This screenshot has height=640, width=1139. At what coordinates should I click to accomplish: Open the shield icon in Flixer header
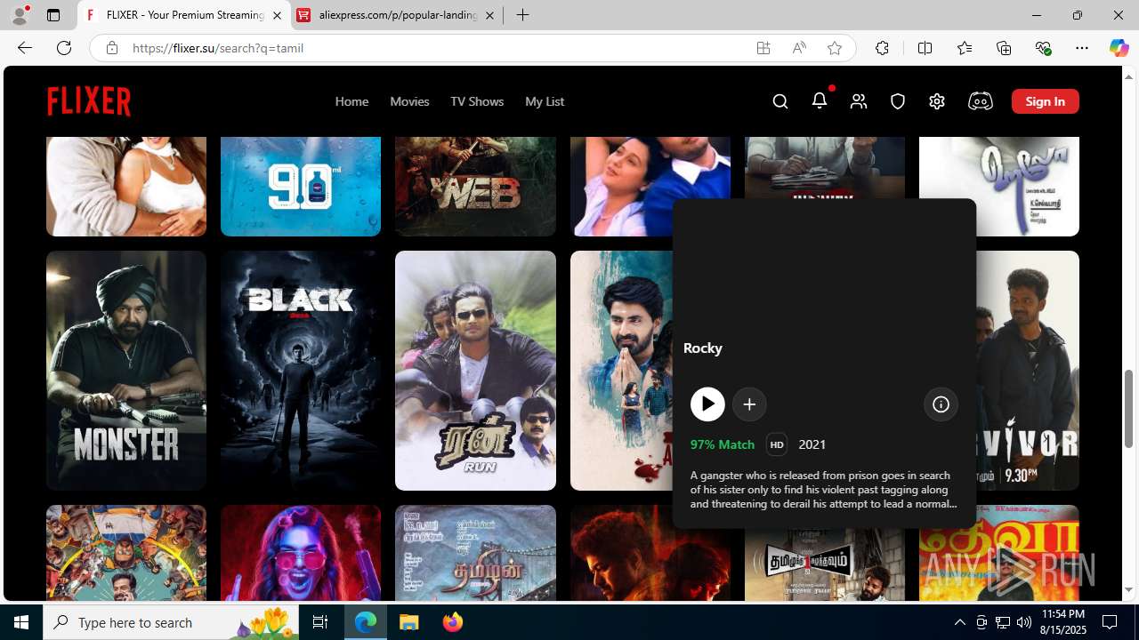(x=898, y=101)
